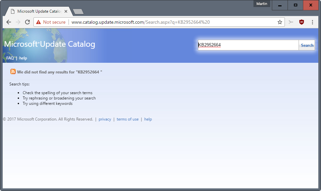
Task: Click the browser forward arrow
Action: (x=18, y=22)
